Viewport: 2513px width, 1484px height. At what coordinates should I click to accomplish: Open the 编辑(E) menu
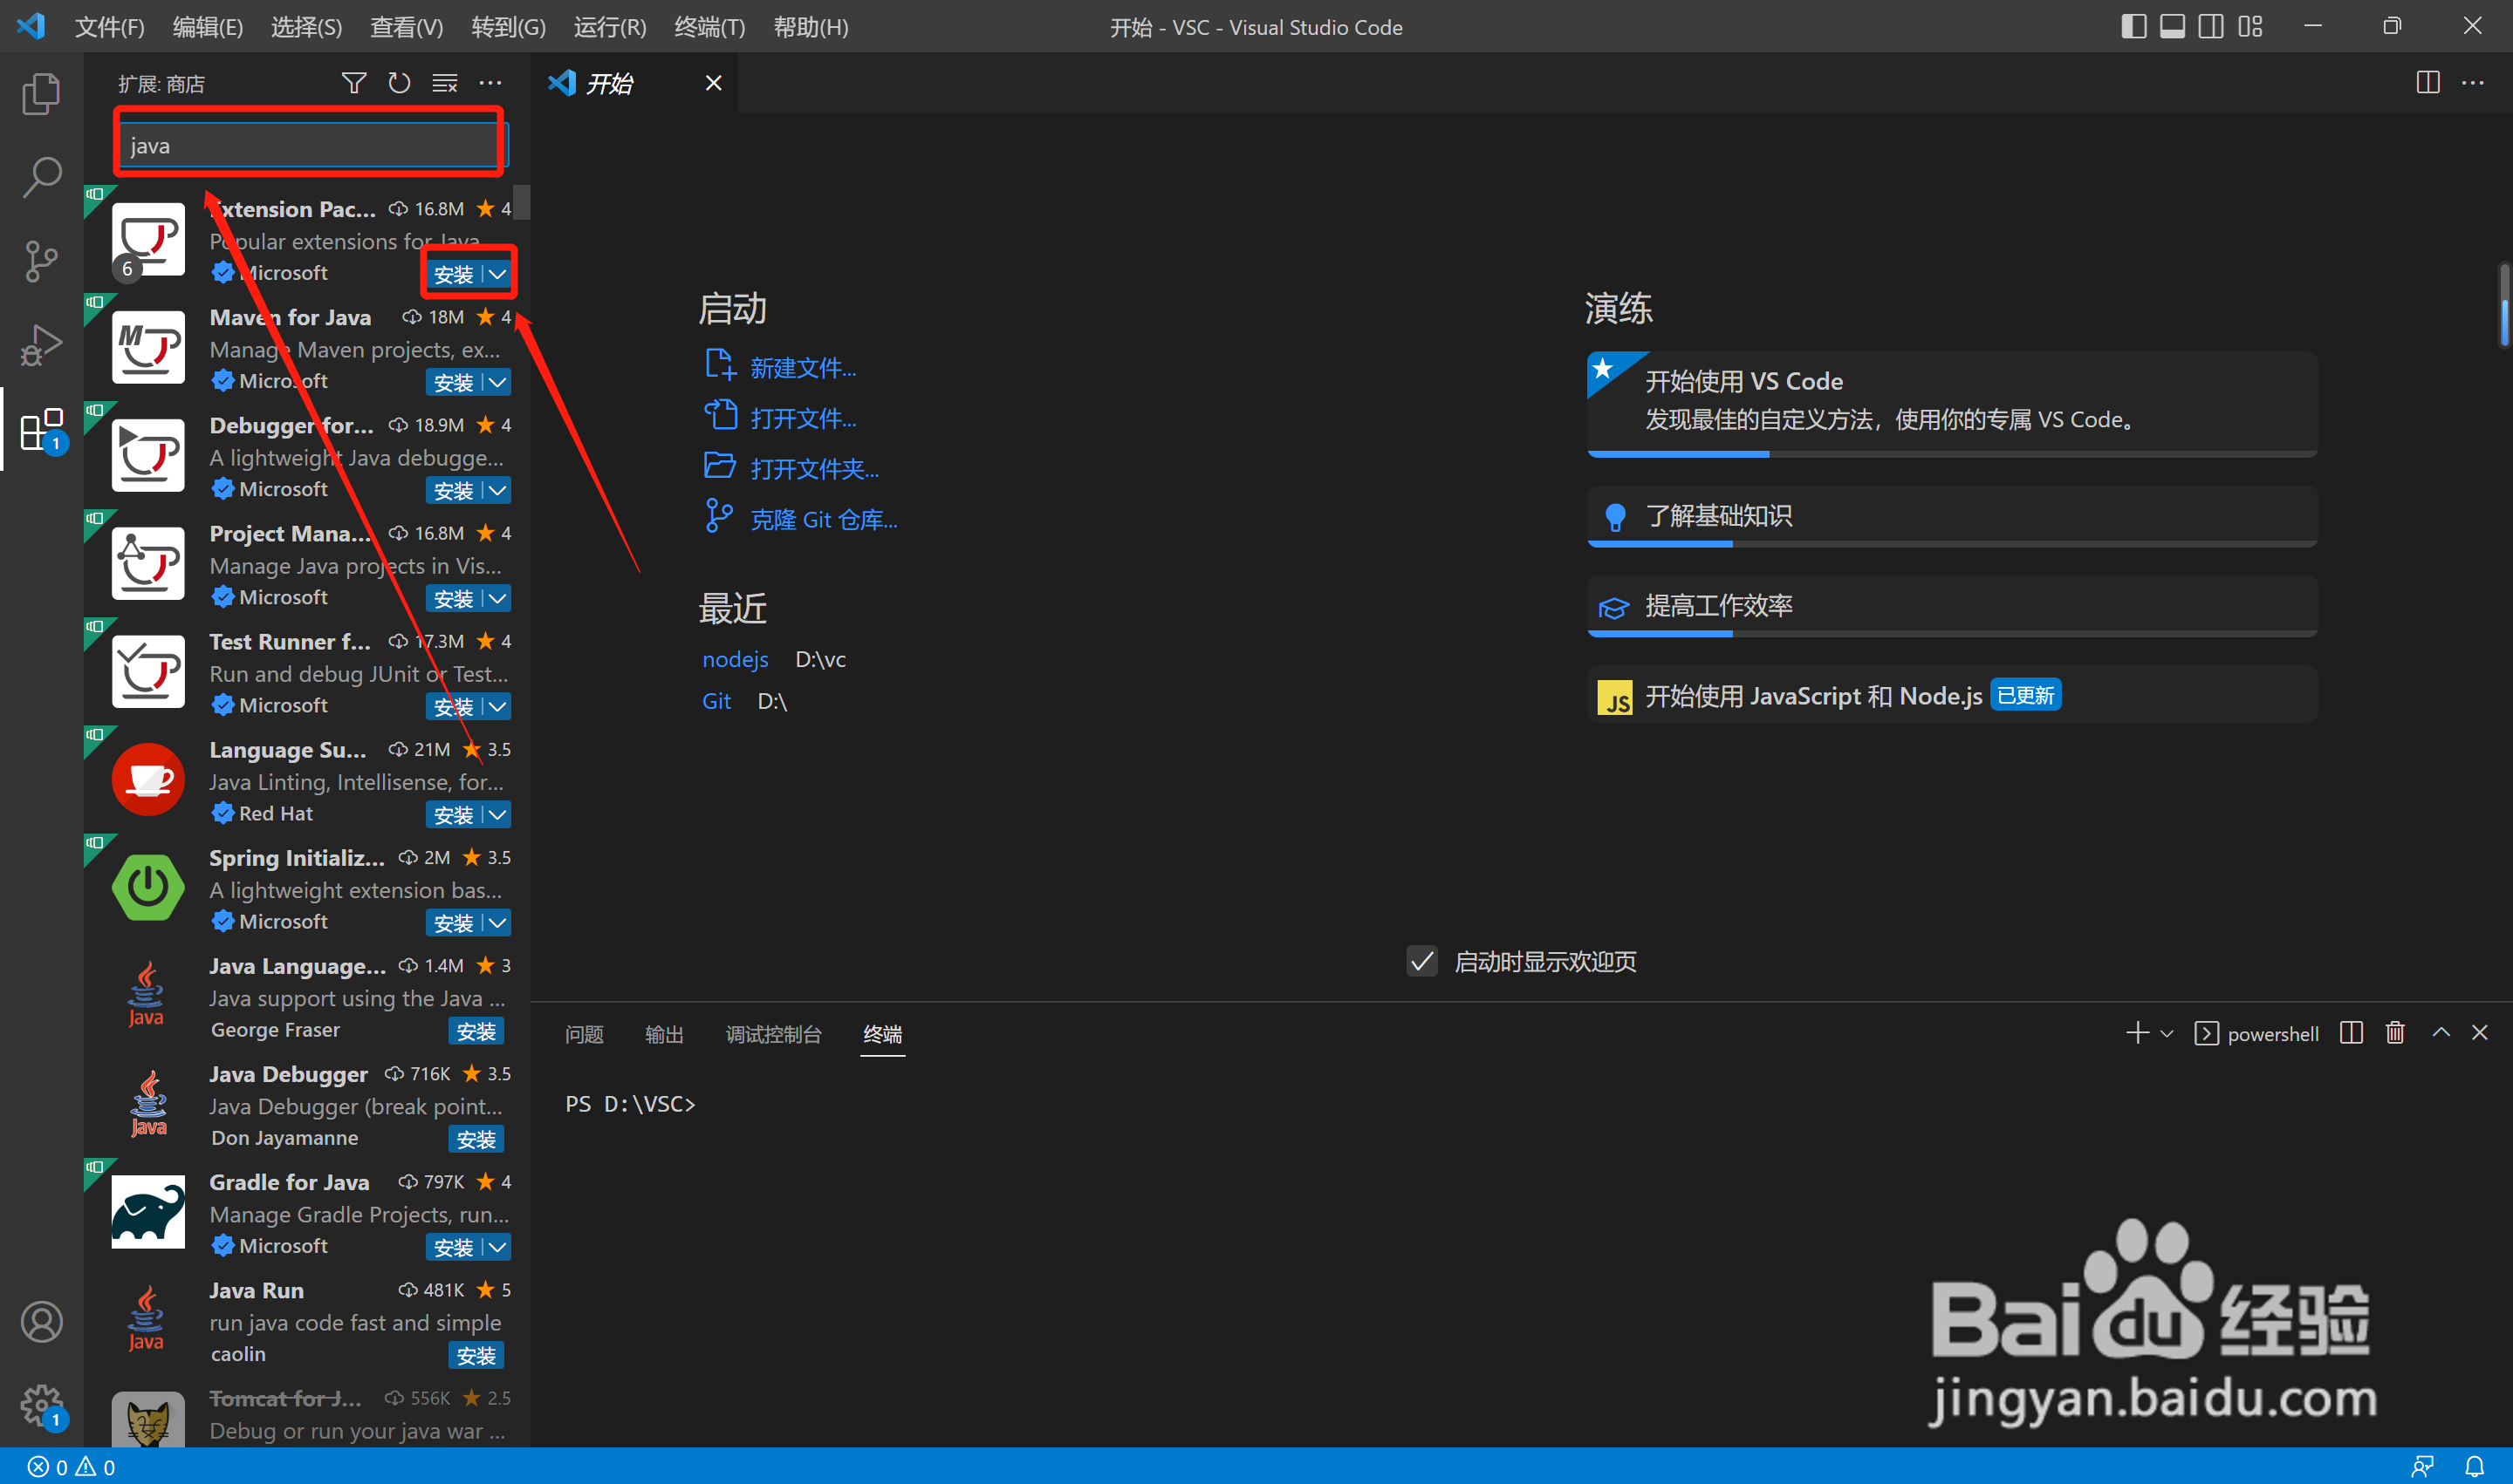207,27
